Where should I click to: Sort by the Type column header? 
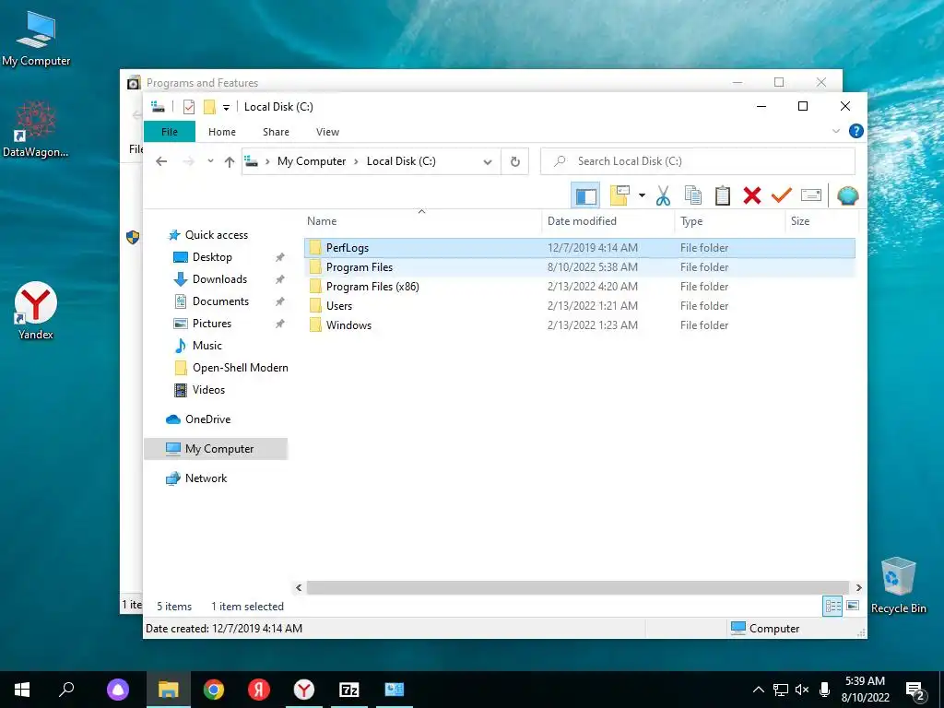pyautogui.click(x=730, y=221)
